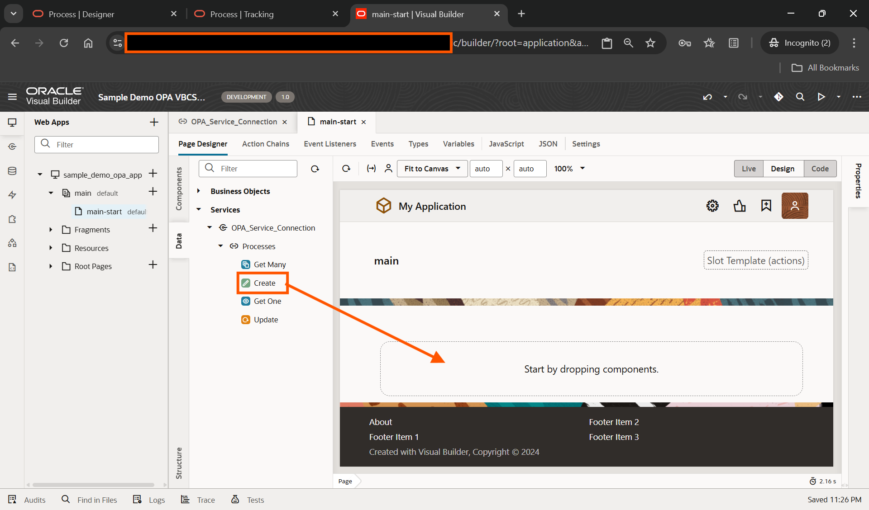Run the application with the Preview play icon
This screenshot has width=869, height=510.
click(821, 97)
